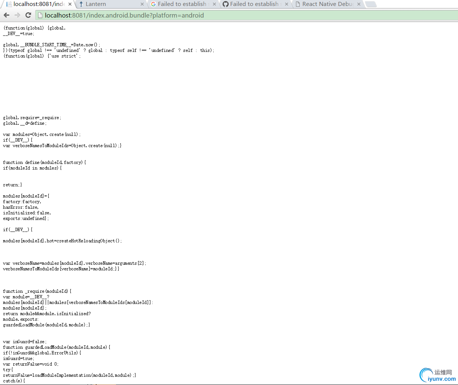Viewport: 458px width, 385px height.
Task: Close the GitHub 'Failed to establish' tab
Action: pyautogui.click(x=287, y=4)
